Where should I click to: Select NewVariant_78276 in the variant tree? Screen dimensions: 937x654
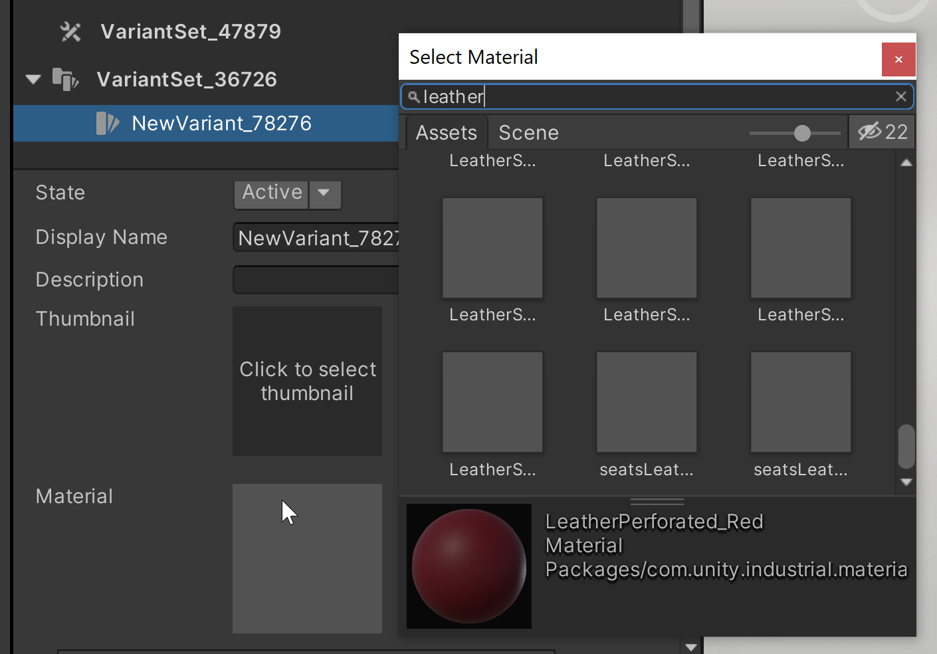[x=221, y=123]
